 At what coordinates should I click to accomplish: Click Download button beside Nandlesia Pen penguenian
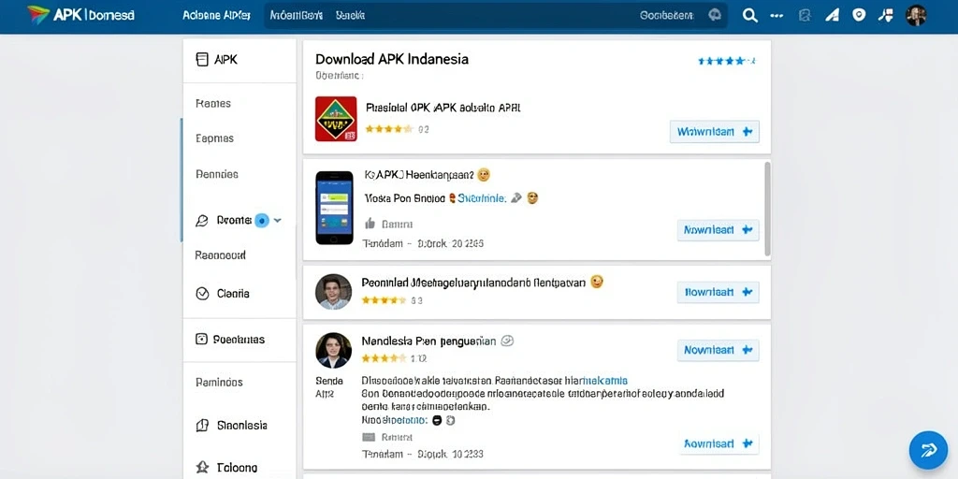(718, 350)
